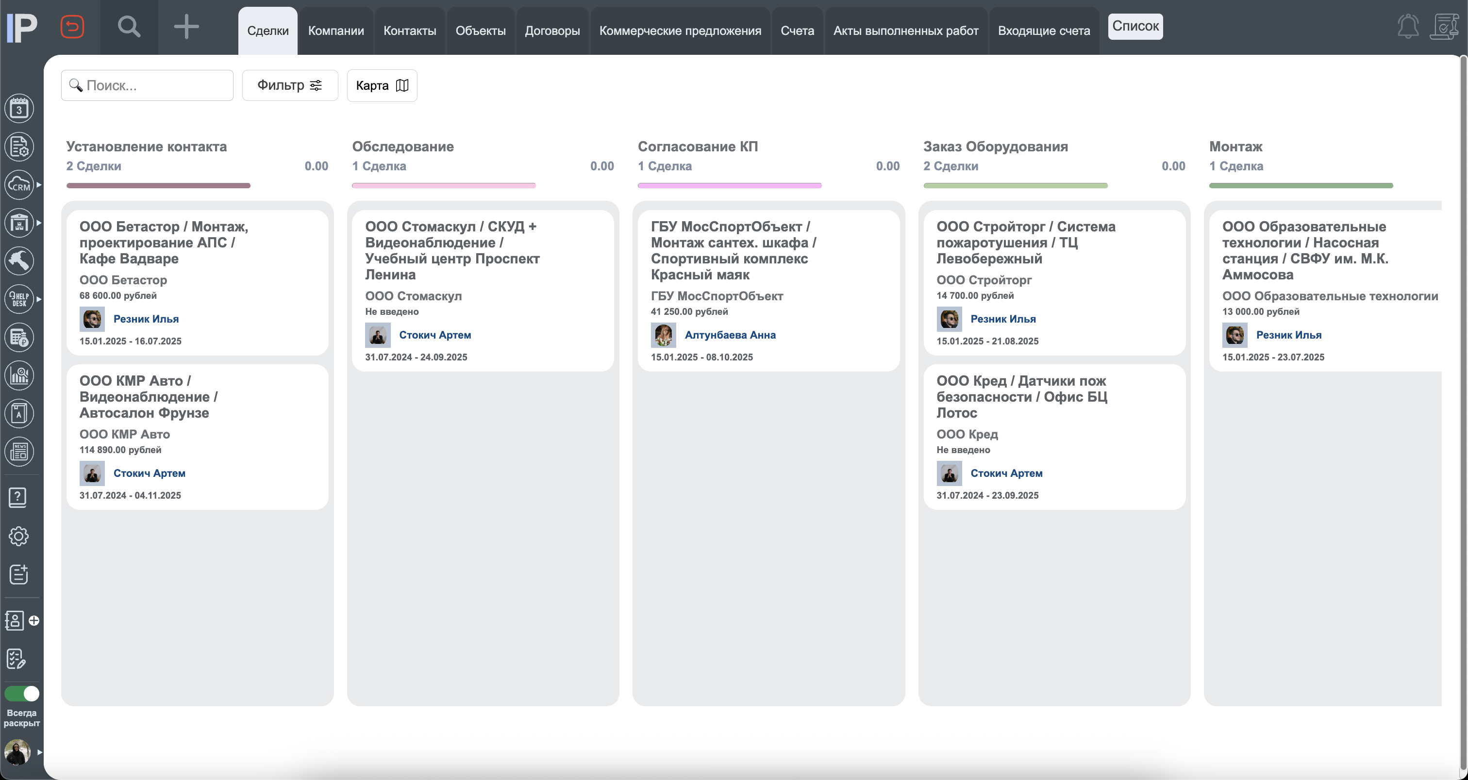The height and width of the screenshot is (780, 1468).
Task: Open the news sidebar icon
Action: (19, 452)
